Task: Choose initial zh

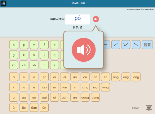Action: [x=14, y=65]
